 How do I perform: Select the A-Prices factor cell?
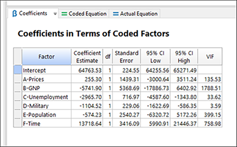(x=46, y=79)
